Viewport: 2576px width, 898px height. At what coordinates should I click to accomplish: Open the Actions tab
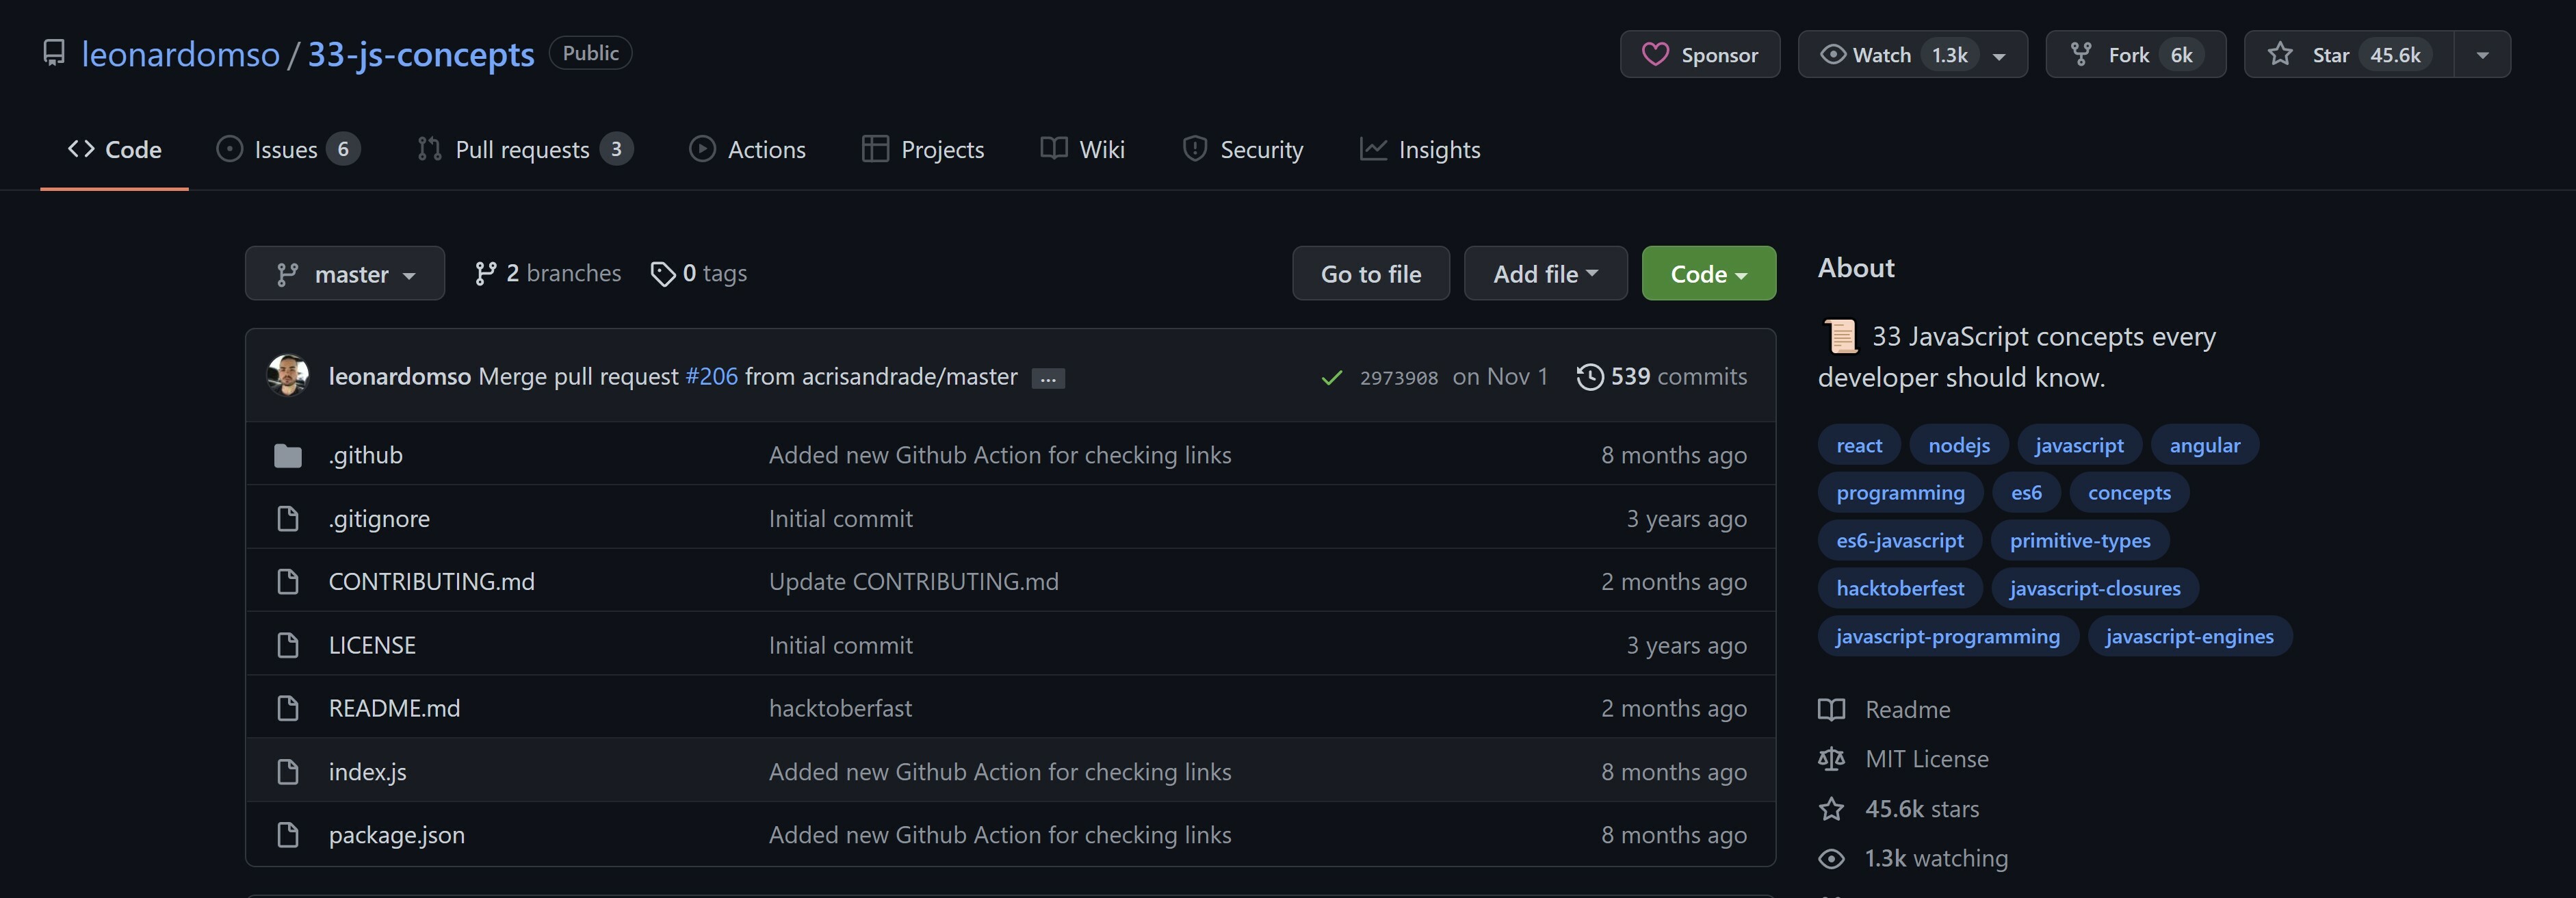pyautogui.click(x=747, y=149)
